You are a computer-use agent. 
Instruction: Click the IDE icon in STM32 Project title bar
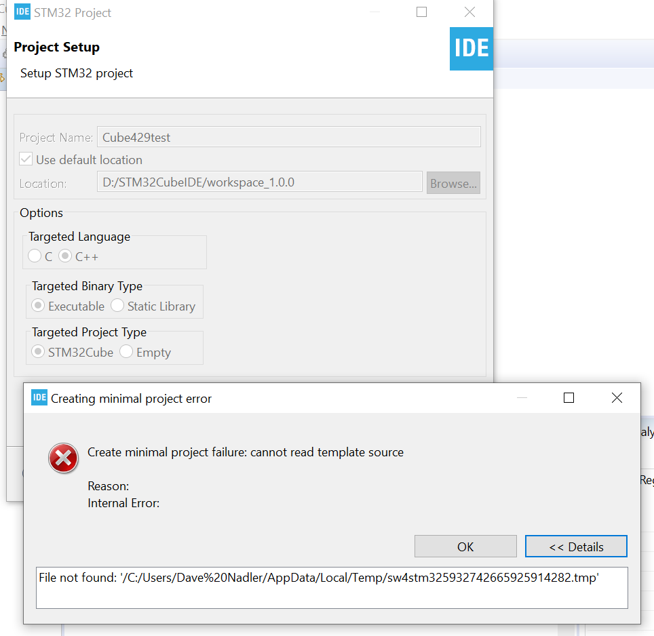click(x=22, y=12)
